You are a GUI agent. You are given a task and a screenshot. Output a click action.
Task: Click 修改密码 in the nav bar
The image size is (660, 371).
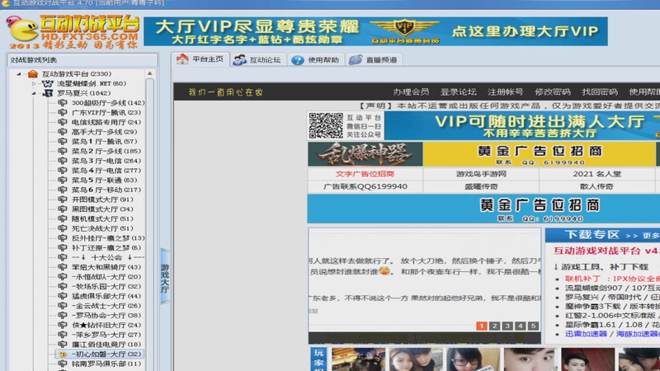pyautogui.click(x=552, y=92)
